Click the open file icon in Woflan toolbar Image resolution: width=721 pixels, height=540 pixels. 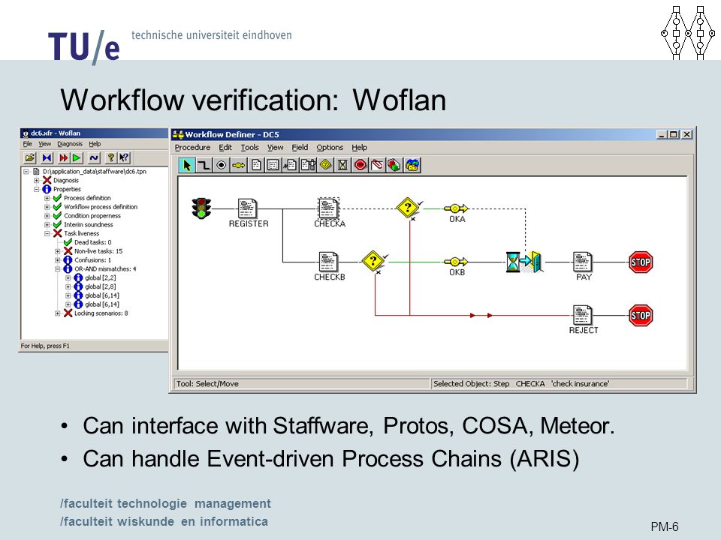point(30,158)
